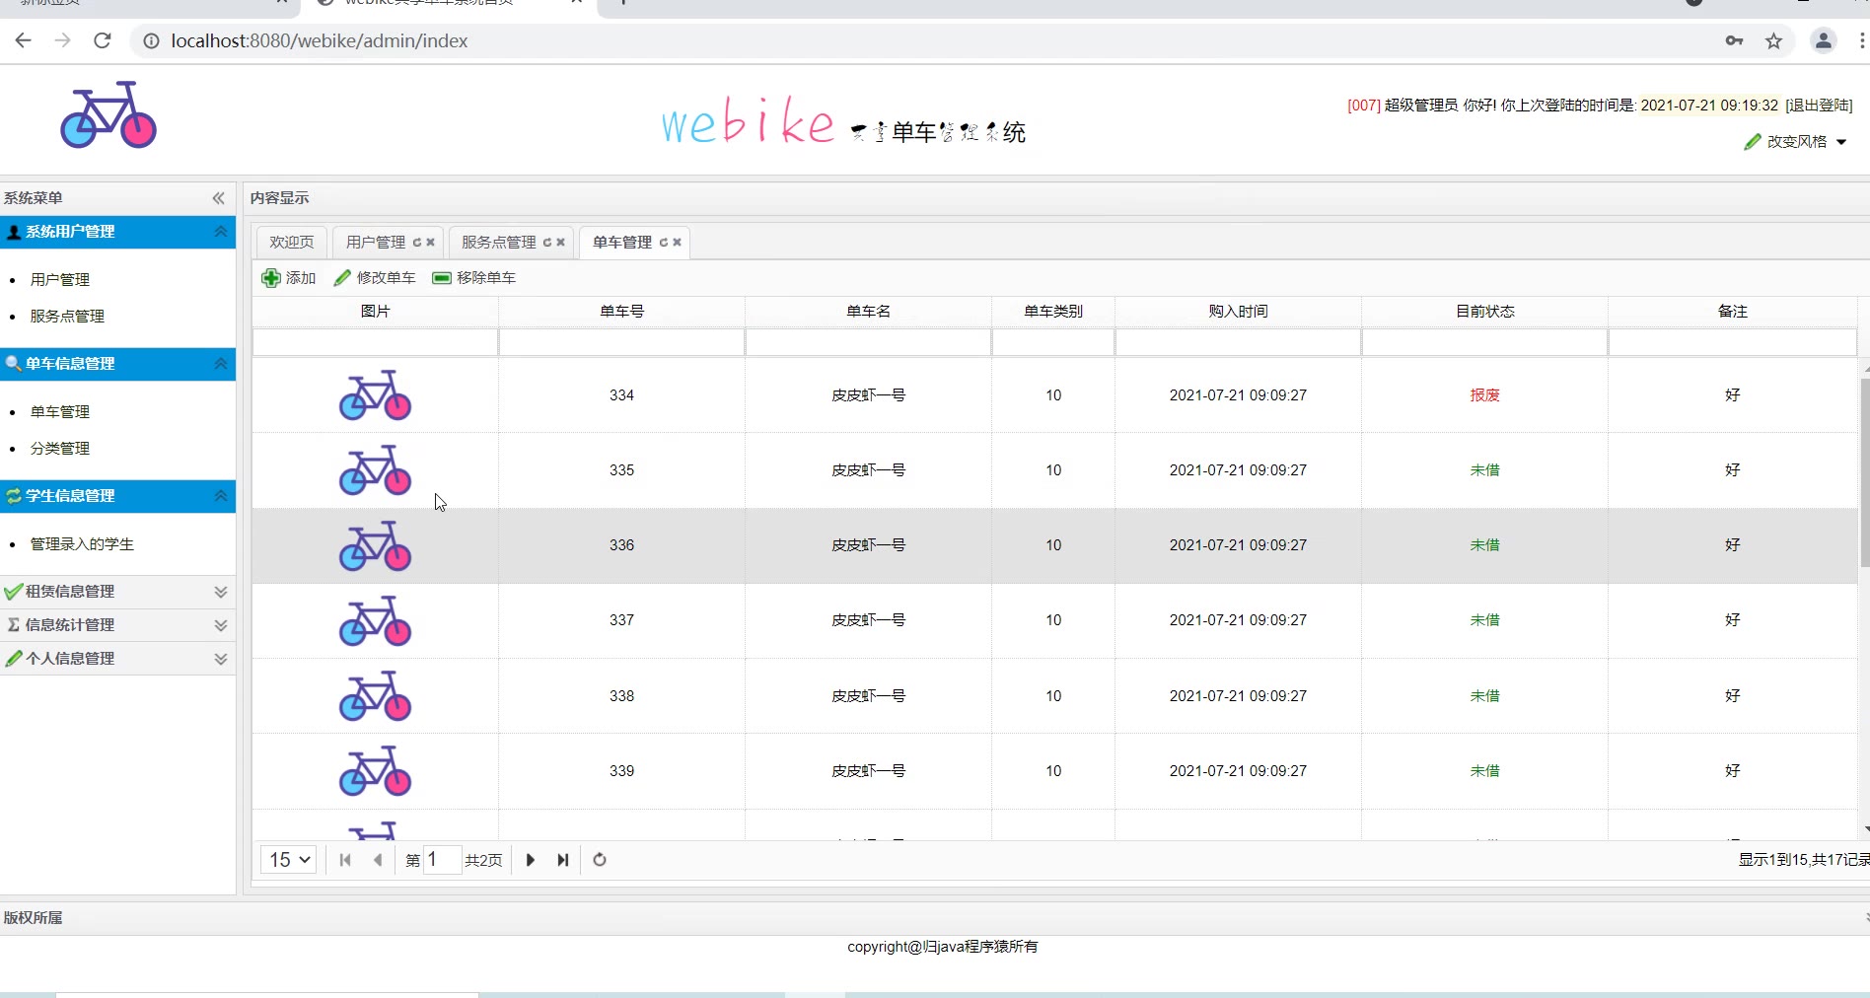This screenshot has width=1870, height=998.
Task: Collapse the 系统菜单 sidebar panel
Action: (219, 198)
